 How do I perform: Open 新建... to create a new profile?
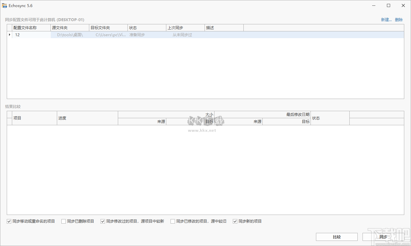coord(386,20)
